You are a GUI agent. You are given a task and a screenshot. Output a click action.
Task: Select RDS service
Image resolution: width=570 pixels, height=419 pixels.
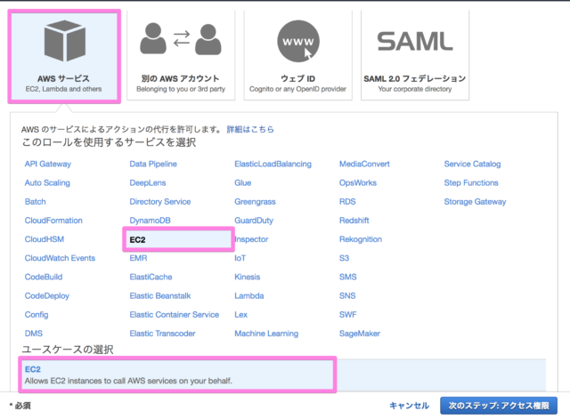coord(347,202)
